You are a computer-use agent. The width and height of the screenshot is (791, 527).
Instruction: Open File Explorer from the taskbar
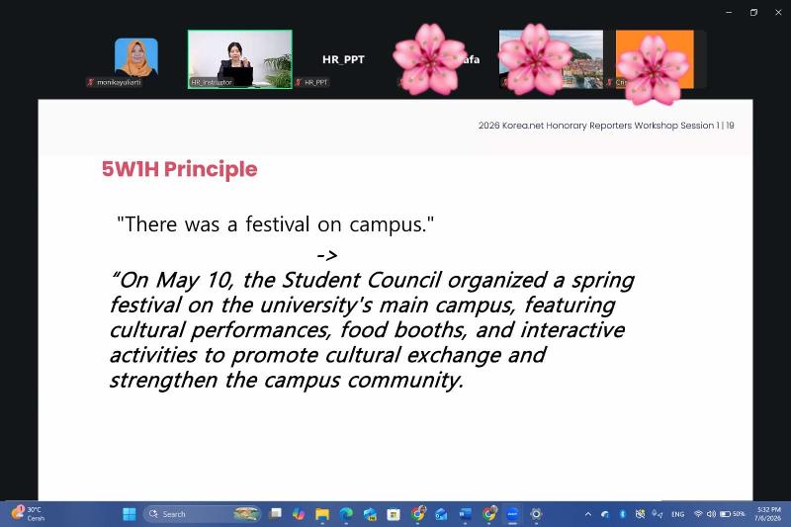click(322, 514)
